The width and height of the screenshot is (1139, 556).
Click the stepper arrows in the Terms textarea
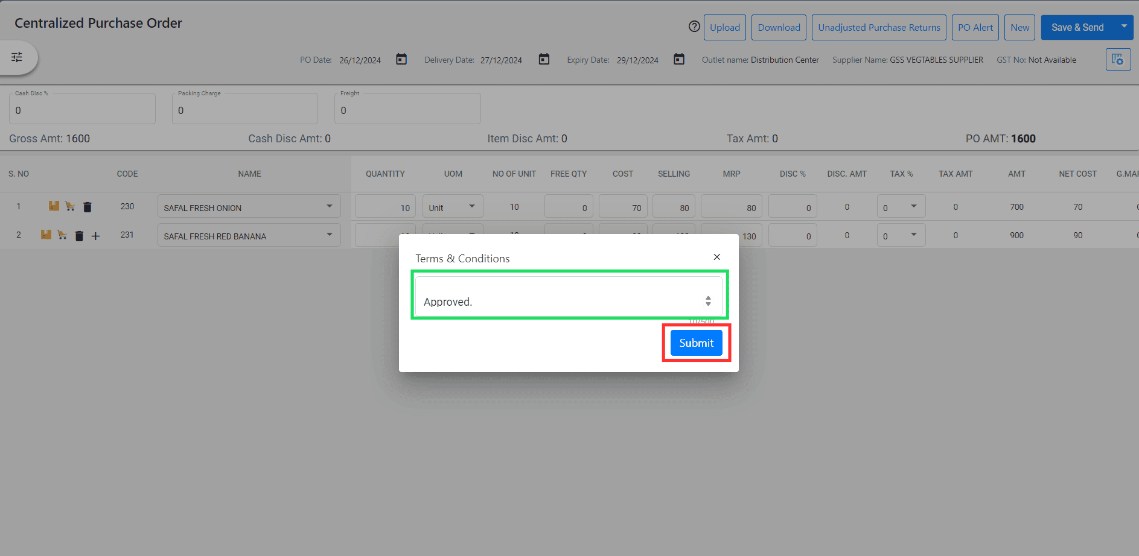pos(708,301)
